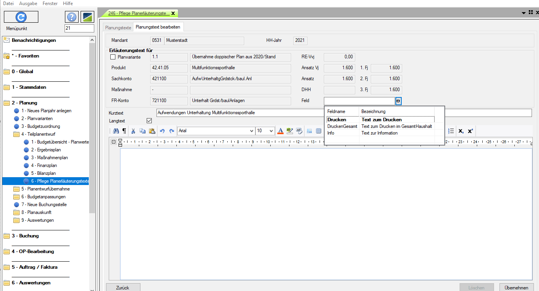
Task: Apply superscript formatting
Action: (470, 131)
